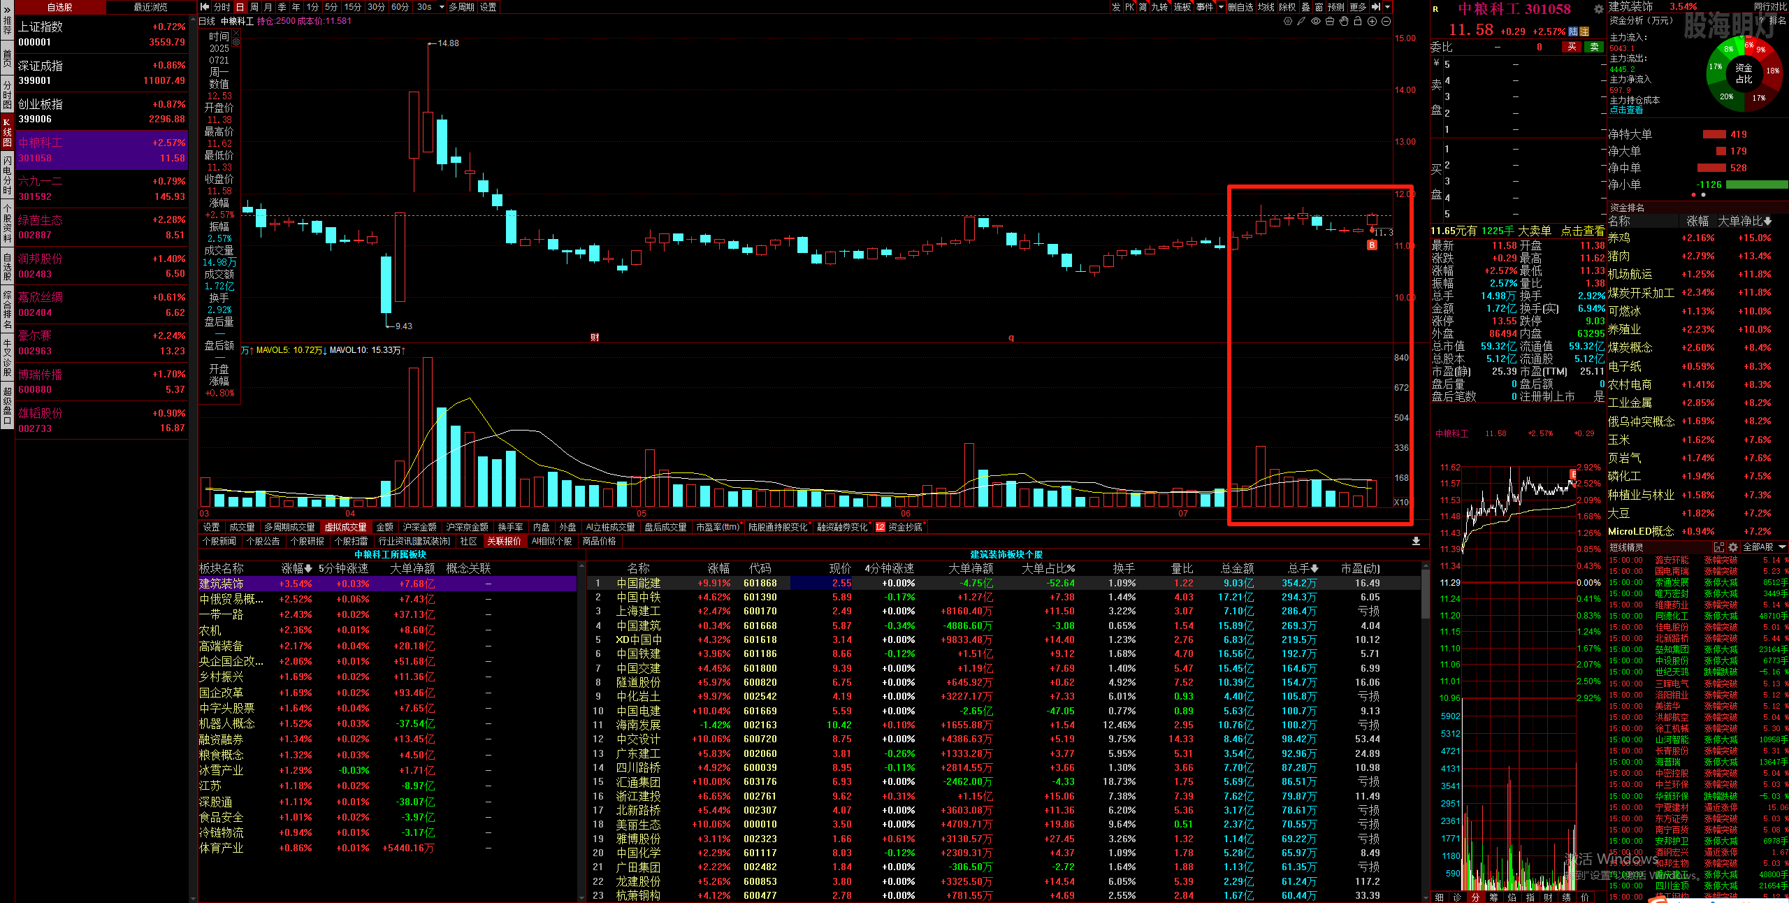Sort sector list by 涨幅 arrow
Screen dimensions: 1789x903
(308, 569)
